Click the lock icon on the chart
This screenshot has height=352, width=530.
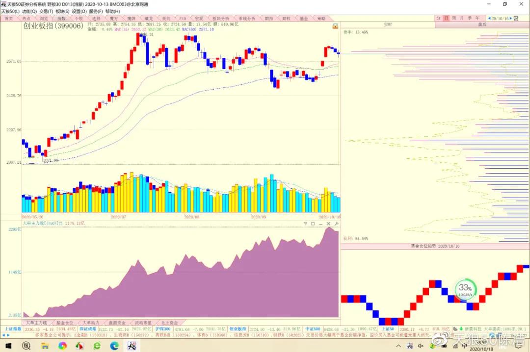335,26
